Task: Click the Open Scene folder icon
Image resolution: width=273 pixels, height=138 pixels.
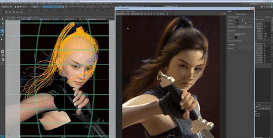Action: point(18,7)
